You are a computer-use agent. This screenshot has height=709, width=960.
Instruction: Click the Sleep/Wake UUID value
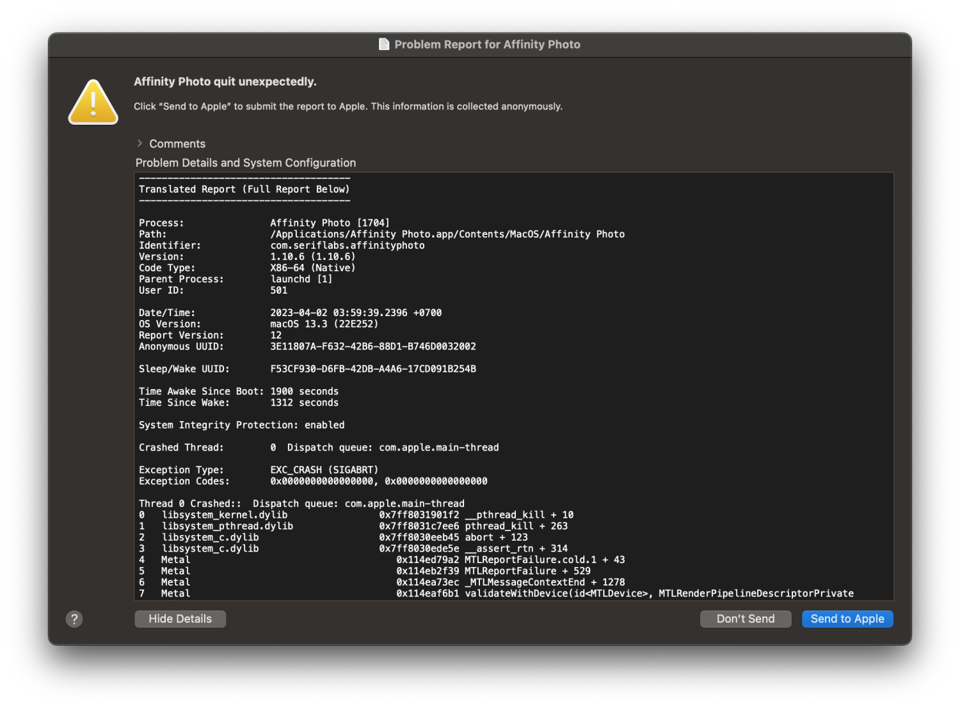pyautogui.click(x=373, y=369)
